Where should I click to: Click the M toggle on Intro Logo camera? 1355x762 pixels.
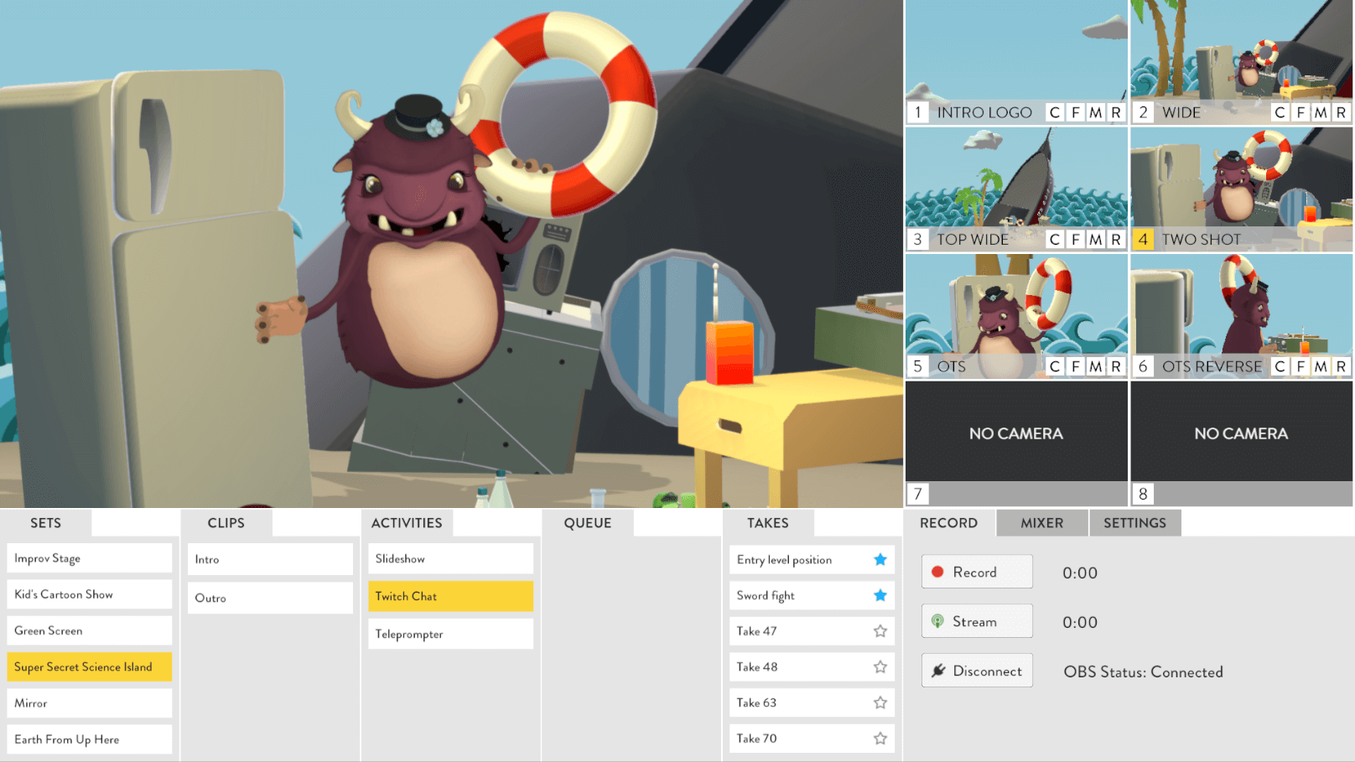[x=1096, y=112]
